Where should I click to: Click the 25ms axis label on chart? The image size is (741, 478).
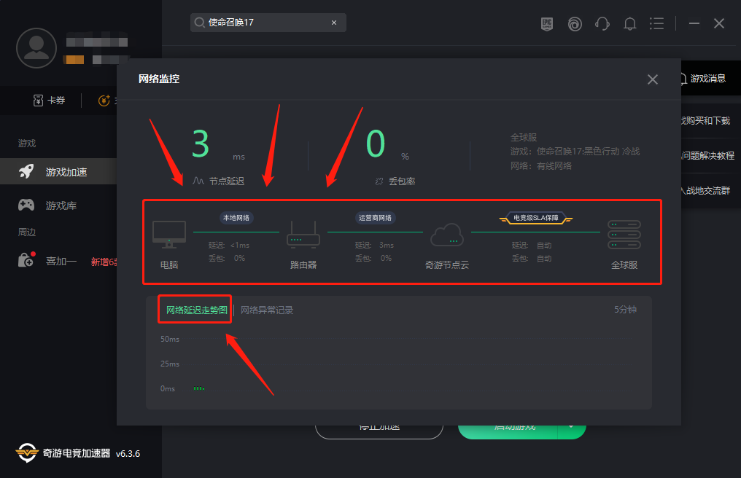coord(170,364)
